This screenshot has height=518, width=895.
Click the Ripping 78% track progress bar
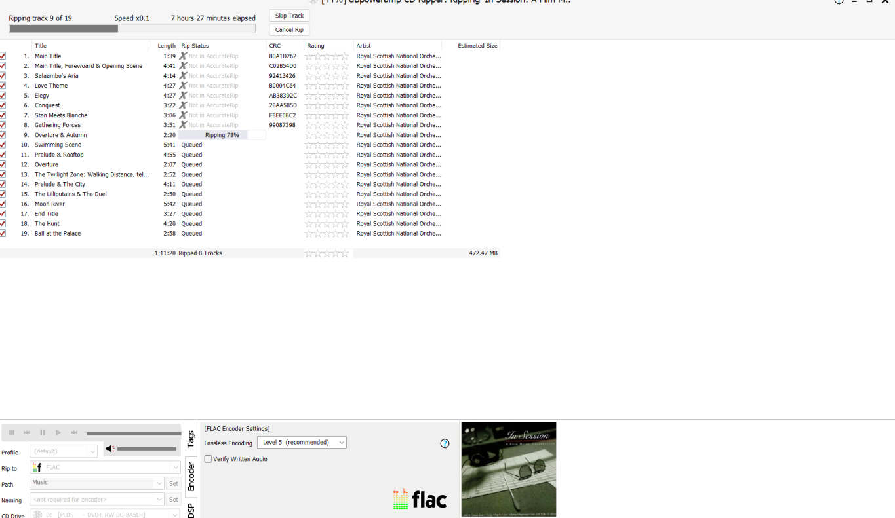point(222,135)
